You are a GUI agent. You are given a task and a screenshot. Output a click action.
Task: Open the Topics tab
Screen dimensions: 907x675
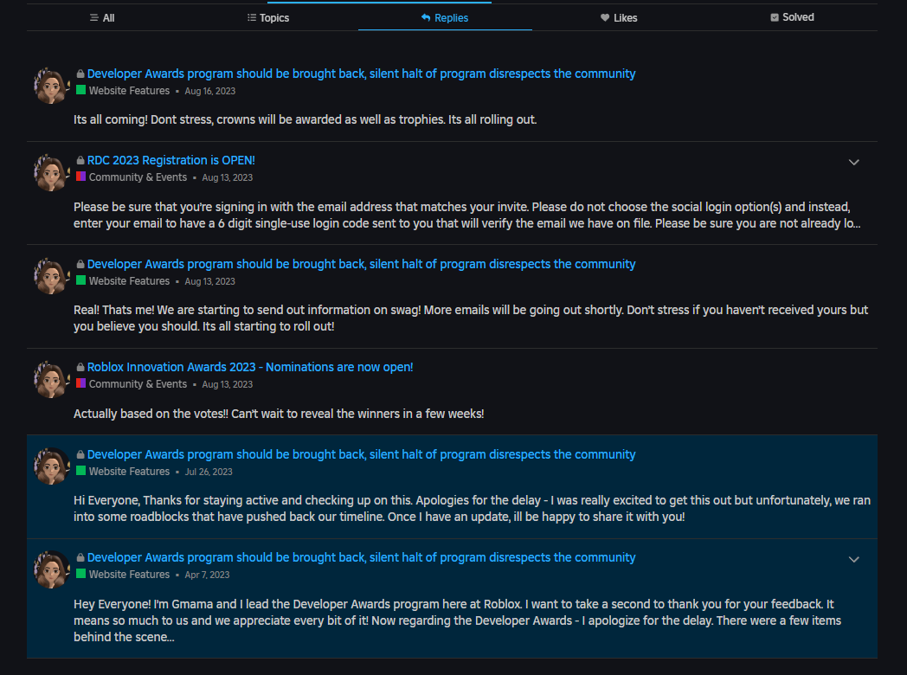click(268, 17)
